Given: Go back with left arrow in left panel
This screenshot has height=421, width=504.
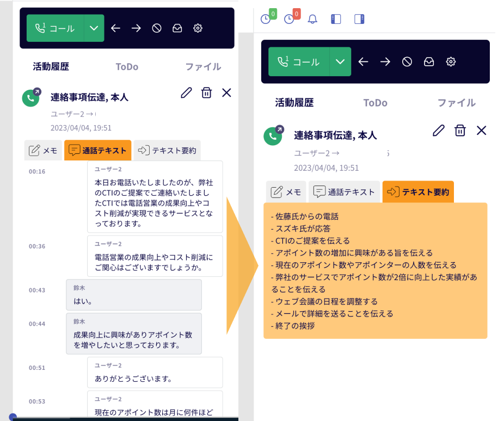Looking at the screenshot, I should click(x=115, y=28).
